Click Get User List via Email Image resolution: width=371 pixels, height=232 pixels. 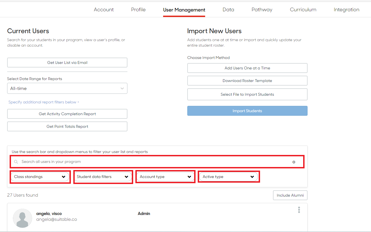pos(67,63)
